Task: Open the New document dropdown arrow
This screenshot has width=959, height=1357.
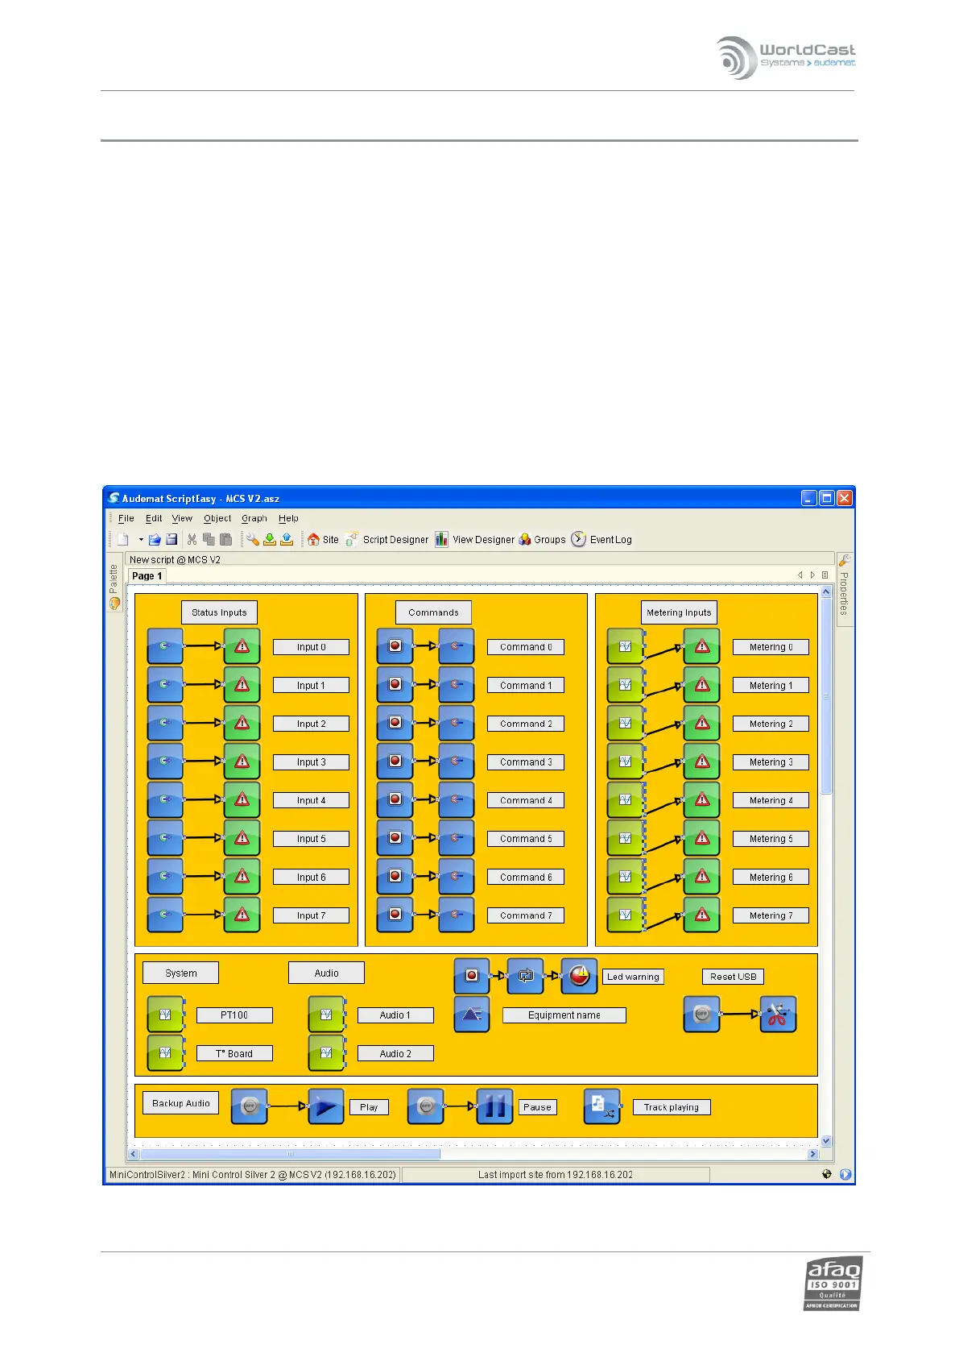Action: (x=140, y=540)
